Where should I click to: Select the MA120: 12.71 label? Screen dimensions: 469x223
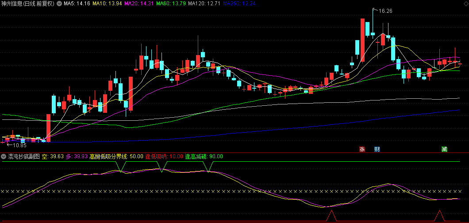click(x=204, y=4)
